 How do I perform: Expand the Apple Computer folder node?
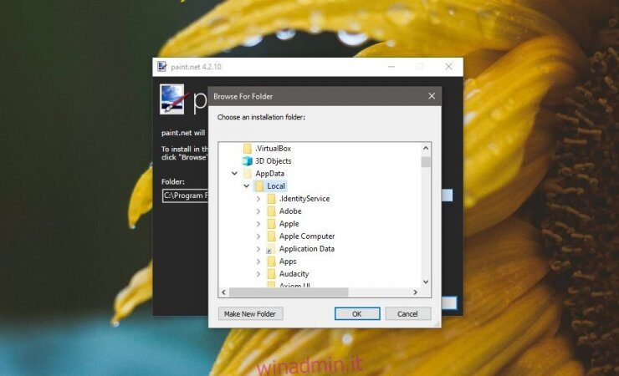pyautogui.click(x=258, y=236)
